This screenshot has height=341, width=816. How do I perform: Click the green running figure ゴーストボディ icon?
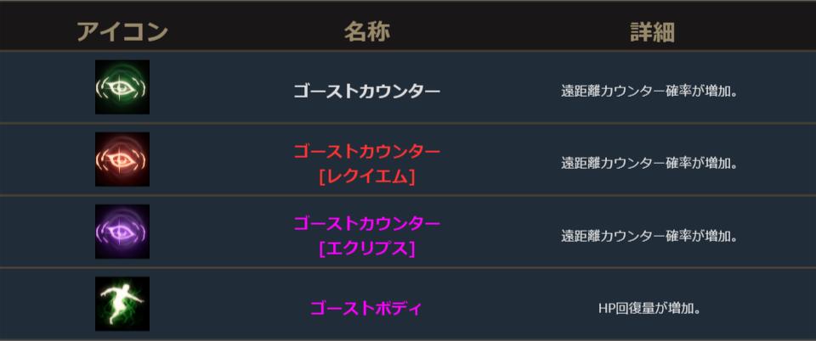[x=122, y=304]
